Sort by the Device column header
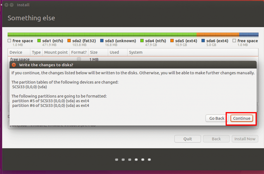Screen dimensions: 264x174 pyautogui.click(x=16, y=52)
